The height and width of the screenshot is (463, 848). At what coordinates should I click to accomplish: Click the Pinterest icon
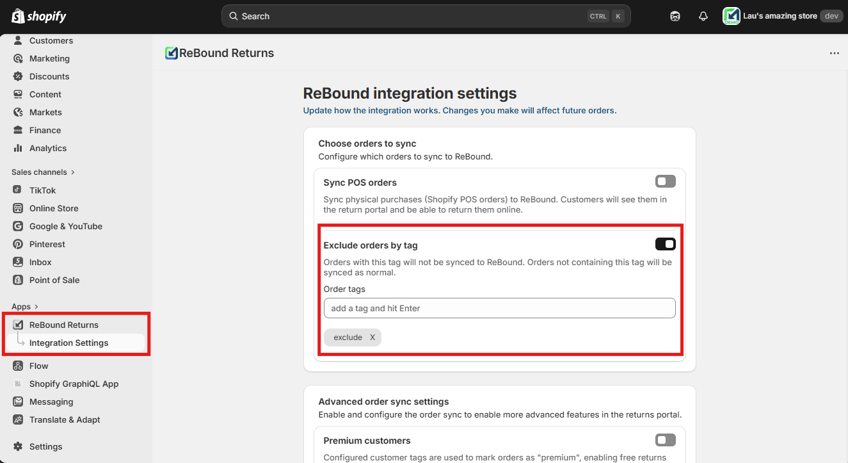18,244
